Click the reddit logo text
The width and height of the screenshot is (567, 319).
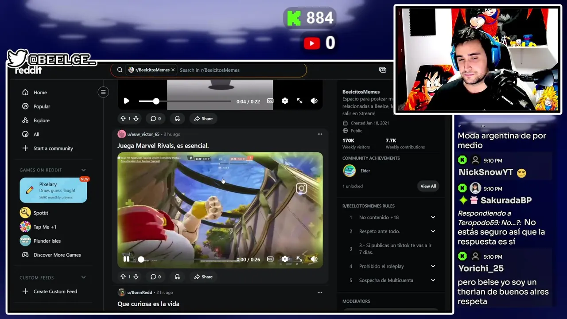coord(28,70)
